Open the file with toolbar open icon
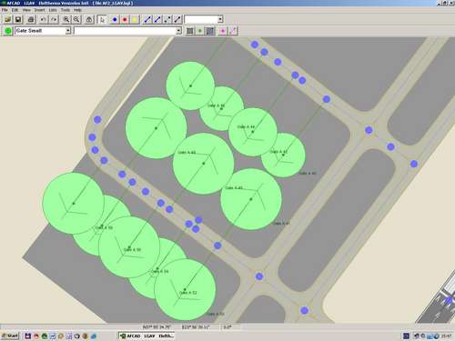Viewport: 455px width, 341px height. pos(7,19)
